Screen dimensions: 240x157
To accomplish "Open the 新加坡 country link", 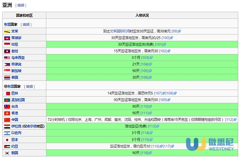I will 16,71.
